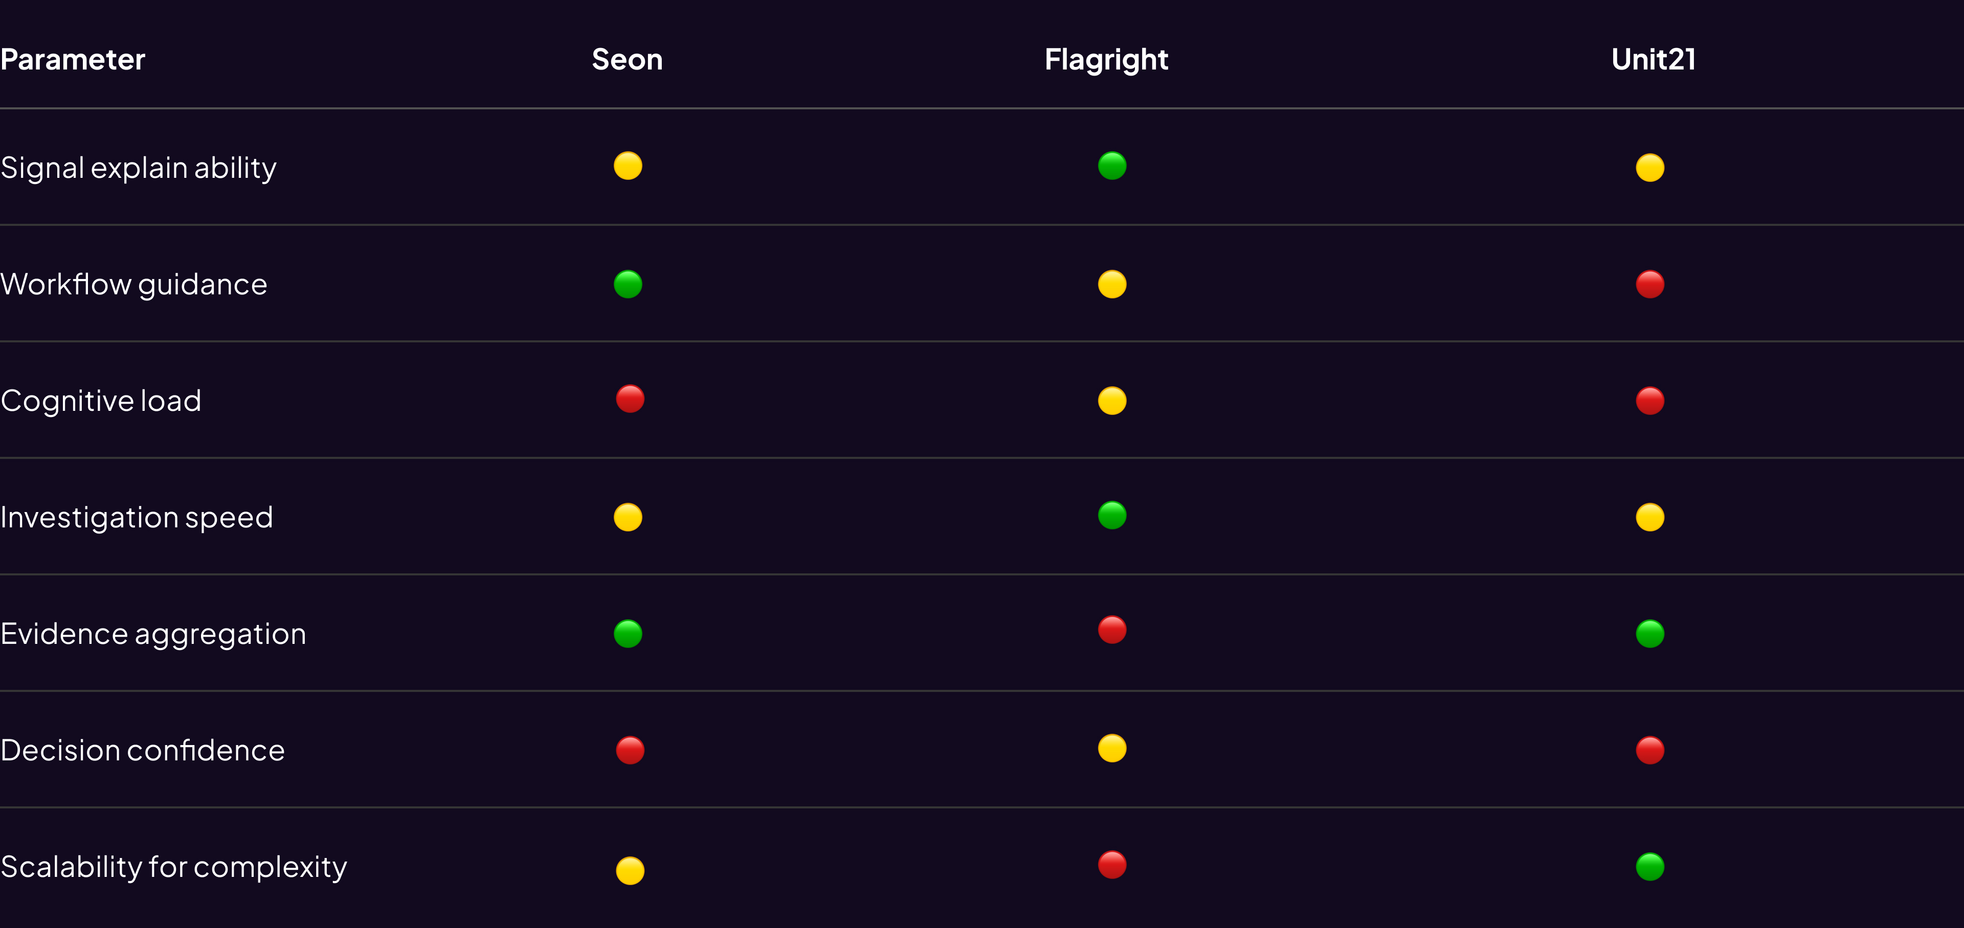1964x928 pixels.
Task: Click Flagright's yellow Decision confidence dot
Action: 1111,748
